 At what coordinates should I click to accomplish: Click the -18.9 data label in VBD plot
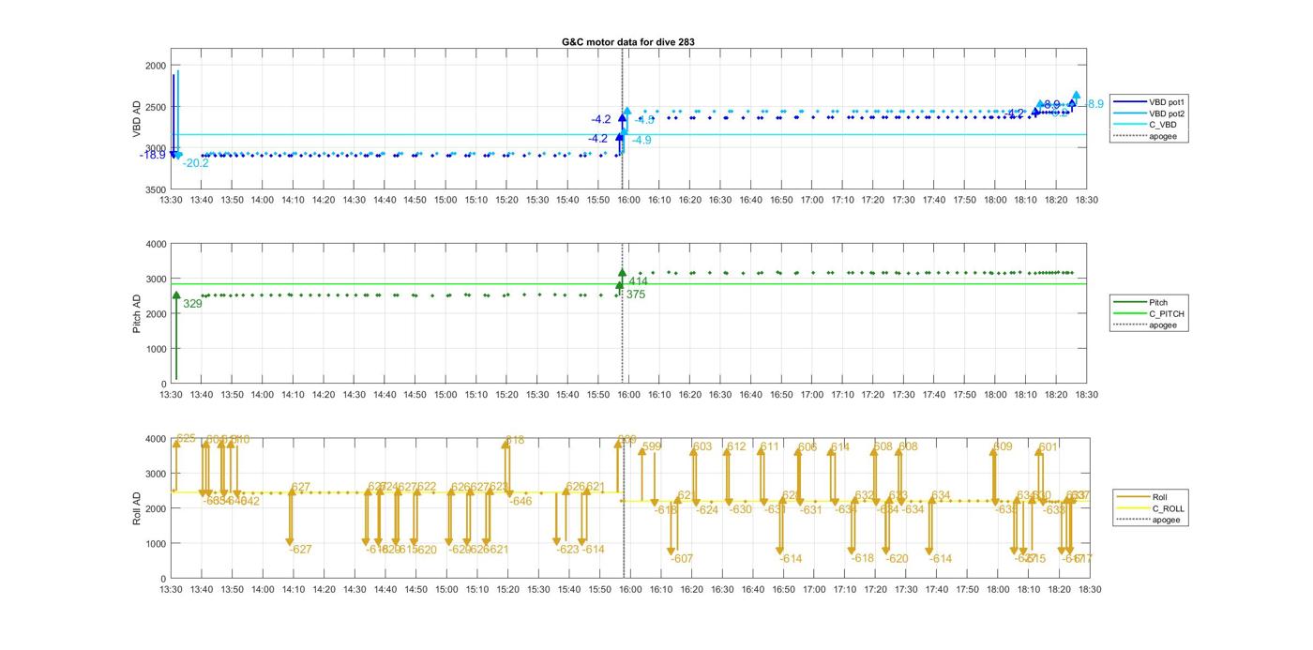pyautogui.click(x=153, y=155)
